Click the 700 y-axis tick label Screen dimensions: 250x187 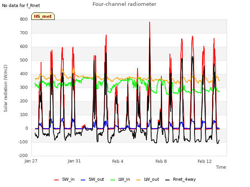[x=24, y=33]
